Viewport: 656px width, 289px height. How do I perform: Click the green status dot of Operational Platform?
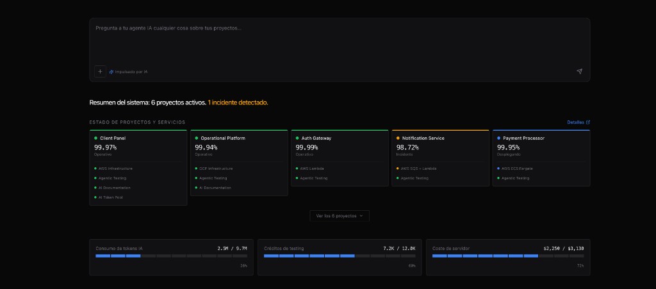[x=197, y=138]
